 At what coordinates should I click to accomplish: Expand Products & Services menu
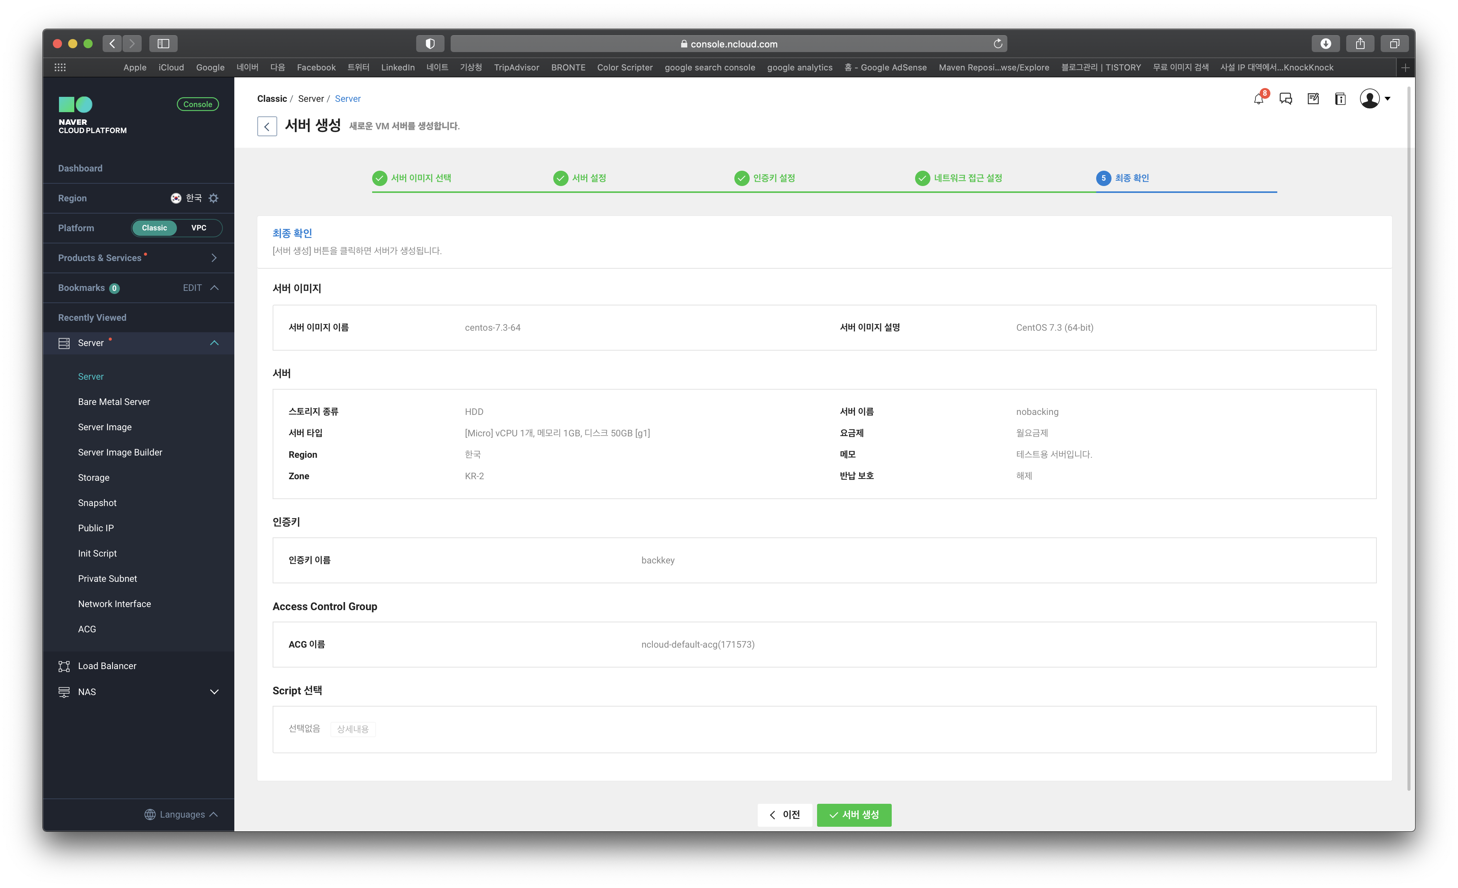point(214,258)
